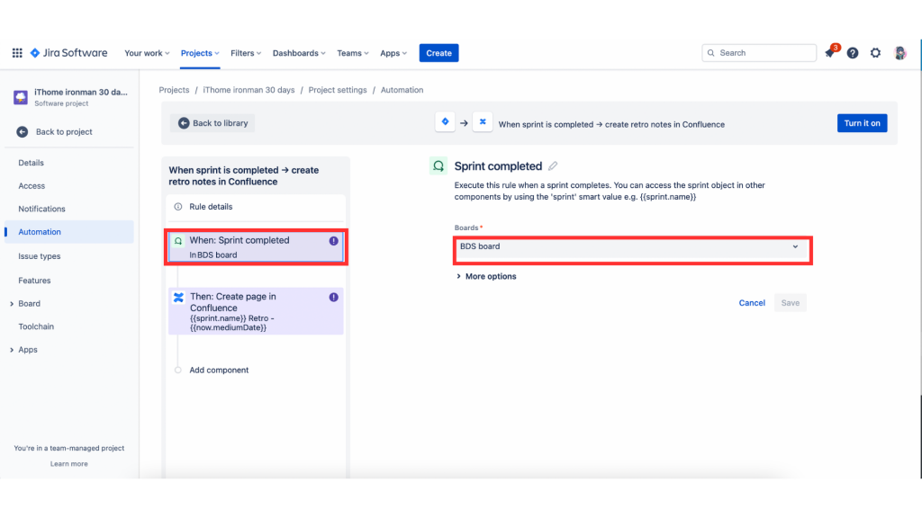This screenshot has height=518, width=922.
Task: Open the Filters dropdown menu
Action: coord(246,53)
